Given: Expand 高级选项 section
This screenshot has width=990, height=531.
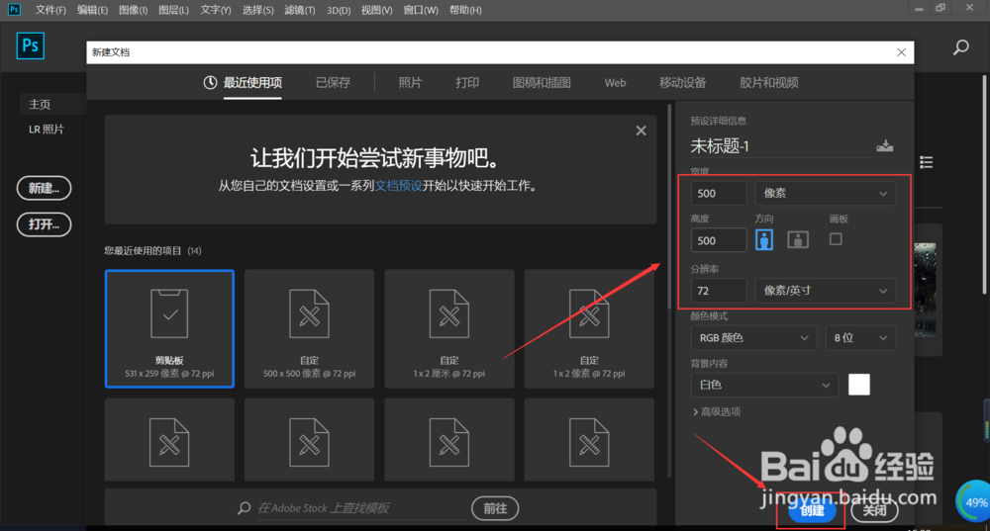Looking at the screenshot, I should tap(717, 411).
